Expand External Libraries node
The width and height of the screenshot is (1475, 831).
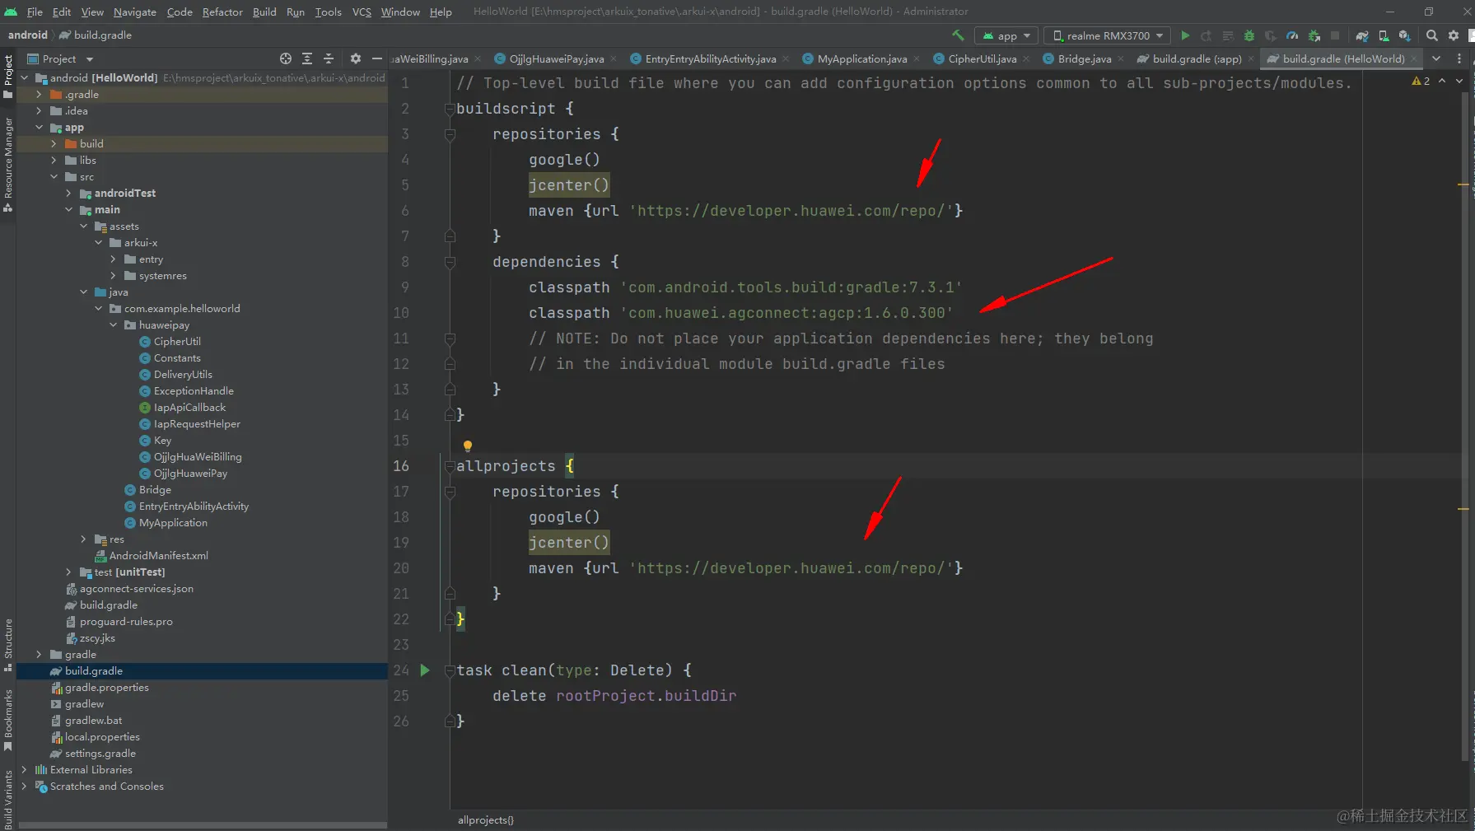click(24, 770)
